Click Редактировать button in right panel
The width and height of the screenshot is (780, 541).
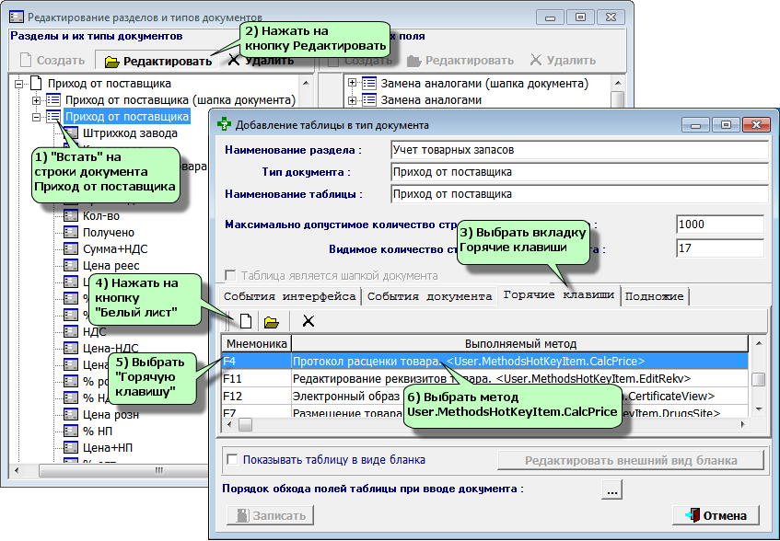click(460, 61)
